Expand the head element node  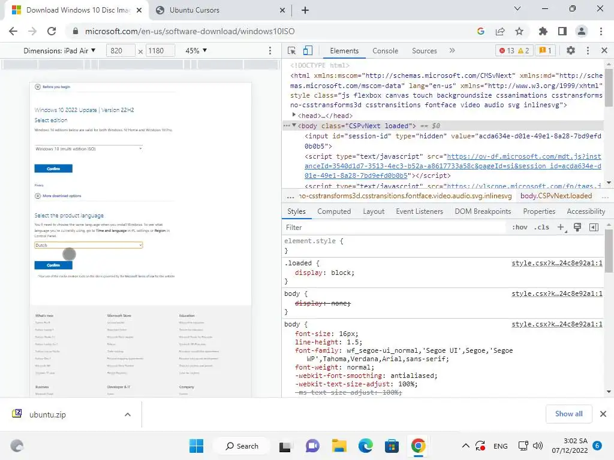click(x=294, y=115)
